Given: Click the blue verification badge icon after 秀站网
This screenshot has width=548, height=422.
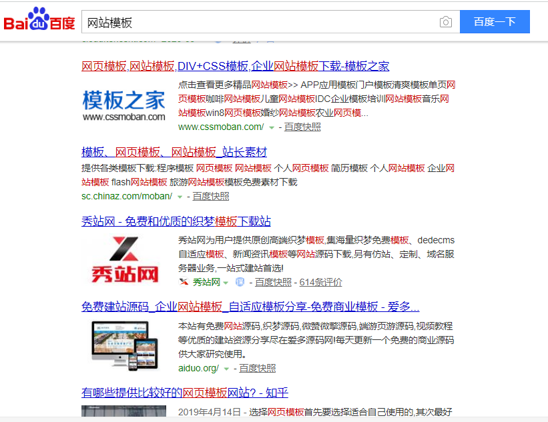Looking at the screenshot, I should pos(240,282).
